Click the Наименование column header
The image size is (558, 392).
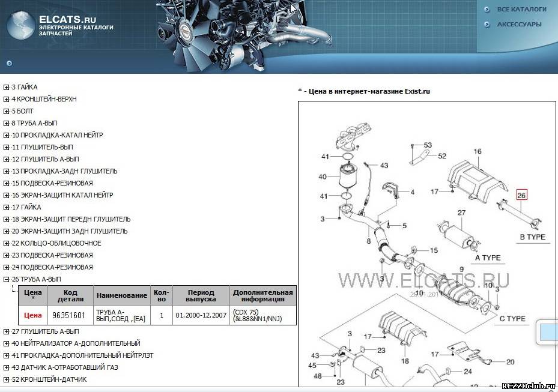point(122,295)
